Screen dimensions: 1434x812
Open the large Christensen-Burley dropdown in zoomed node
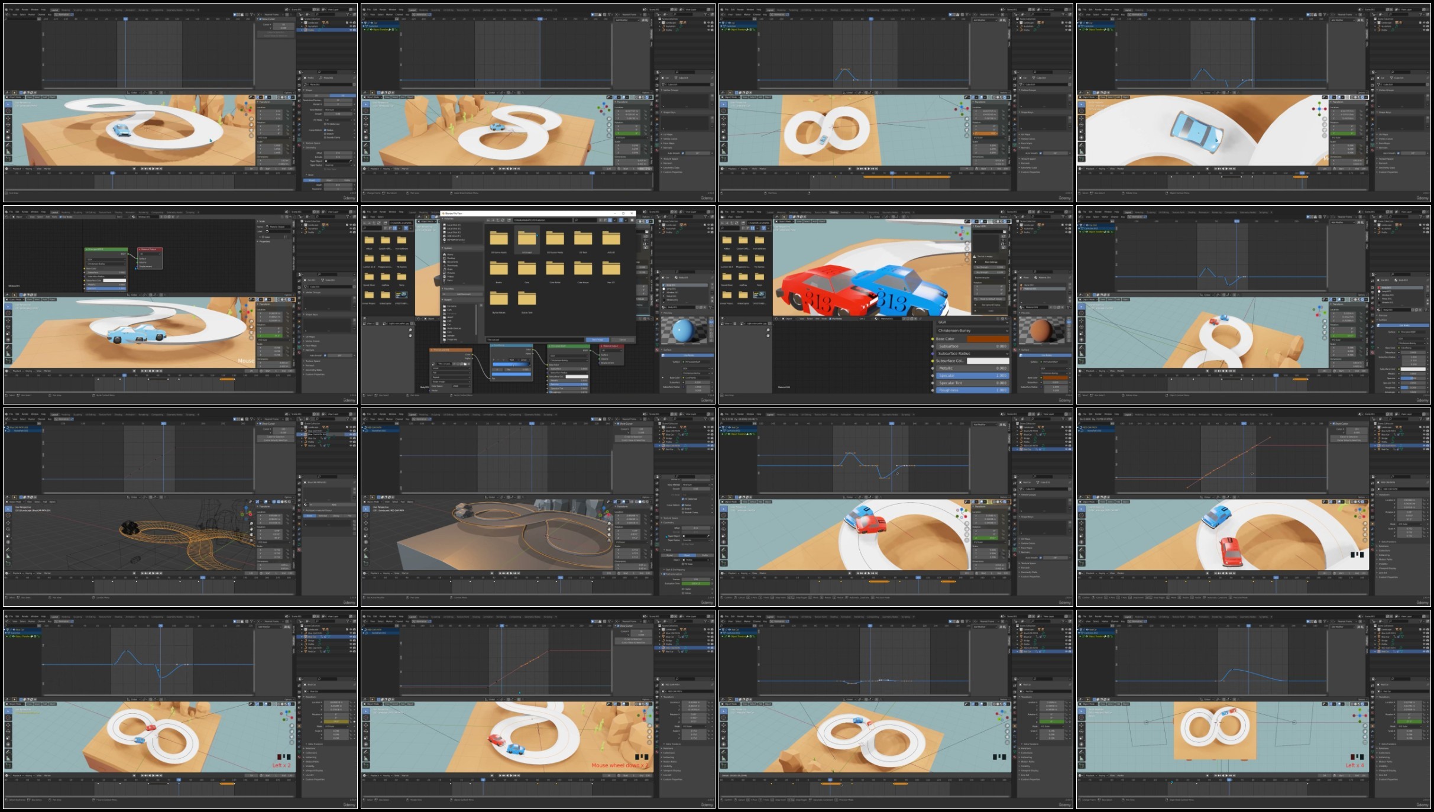[972, 331]
